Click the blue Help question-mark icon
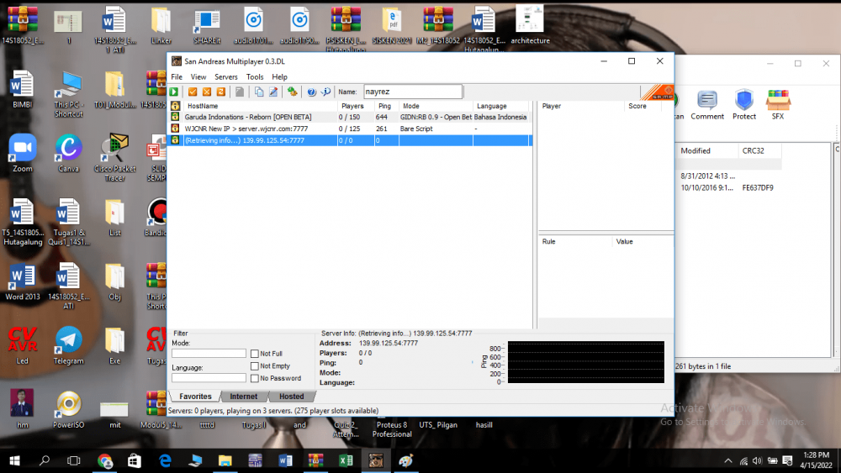Screen dimensions: 841x473 (312, 92)
